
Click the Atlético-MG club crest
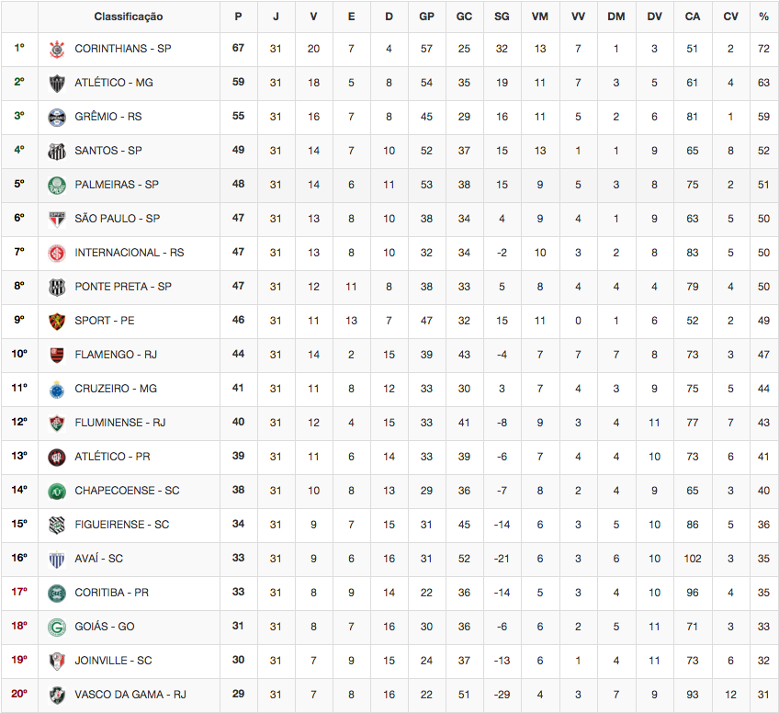pyautogui.click(x=57, y=83)
